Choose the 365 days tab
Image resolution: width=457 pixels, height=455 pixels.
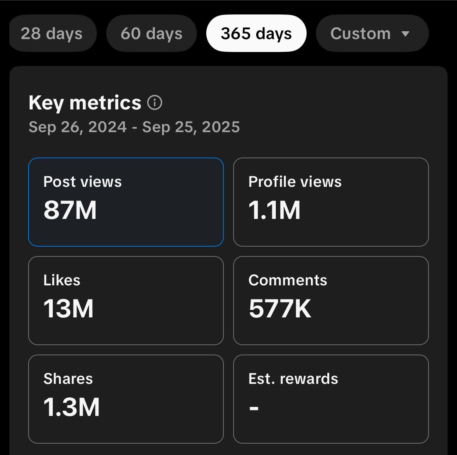[256, 34]
